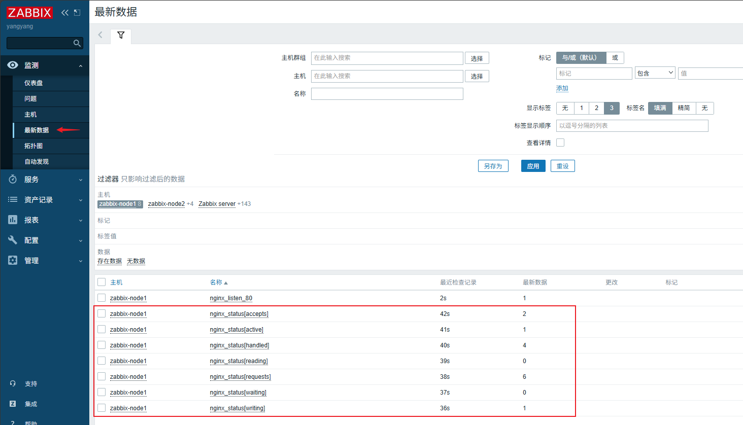
Task: Click the Zabbix logo
Action: pyautogui.click(x=29, y=13)
